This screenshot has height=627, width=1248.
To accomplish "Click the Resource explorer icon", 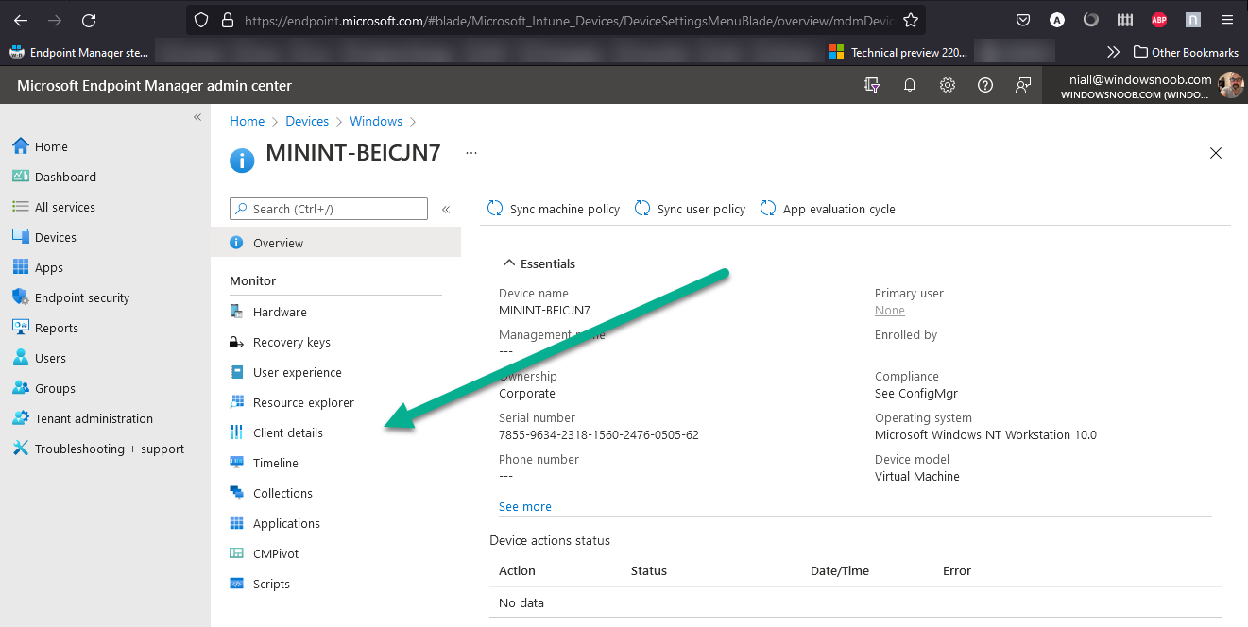I will pyautogui.click(x=236, y=402).
